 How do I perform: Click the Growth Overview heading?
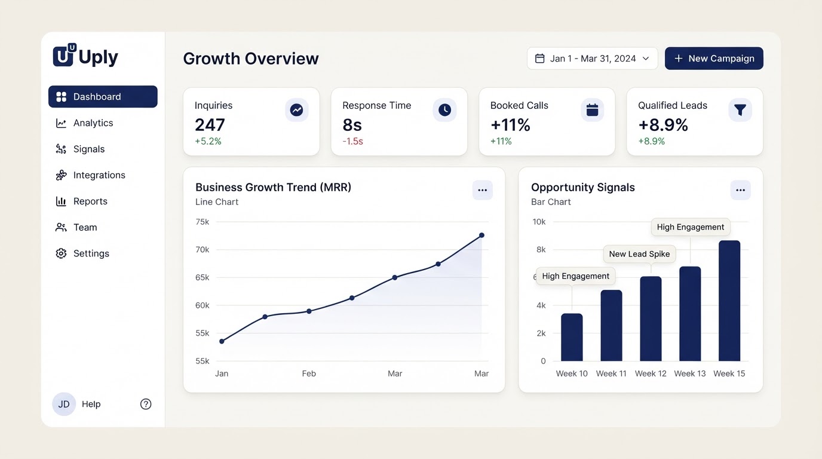click(251, 59)
